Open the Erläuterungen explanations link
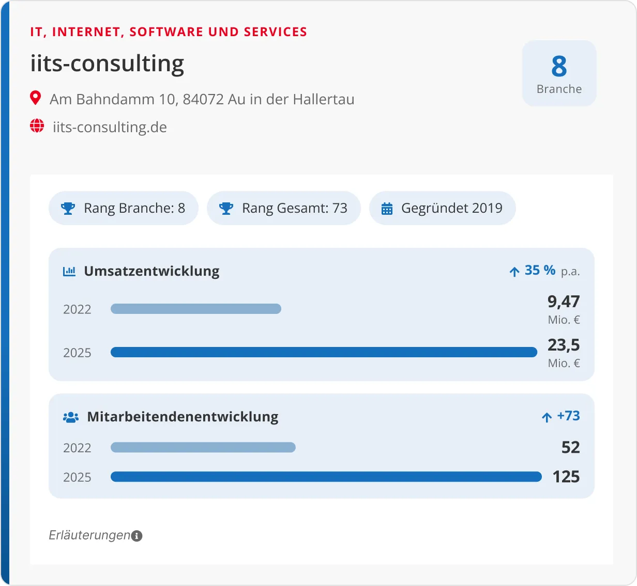 coord(89,535)
